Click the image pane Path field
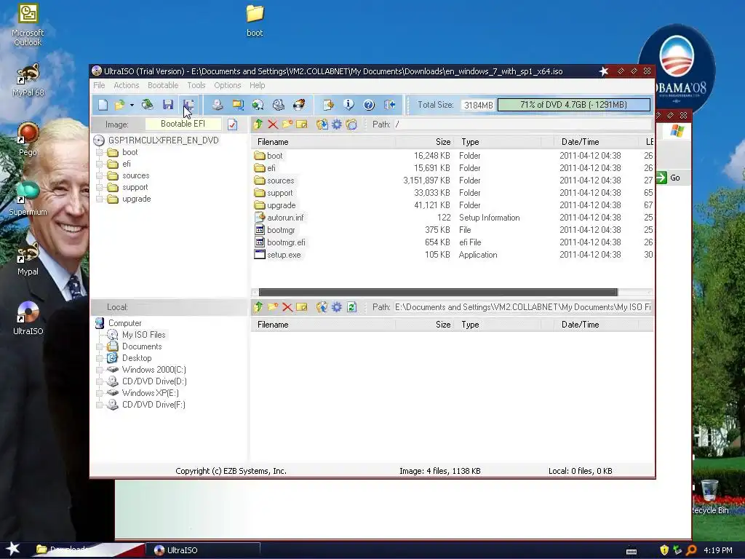Viewport: 745px width, 559px height. [522, 124]
